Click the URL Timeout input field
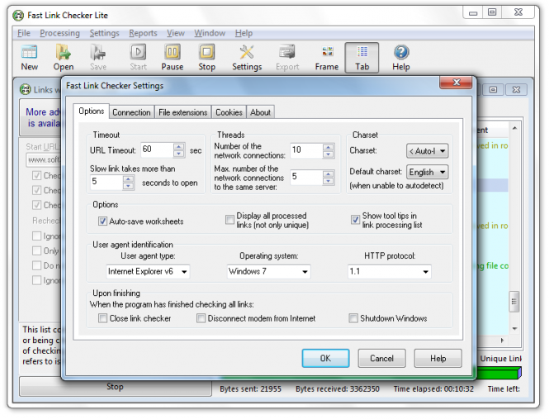The height and width of the screenshot is (419, 549). 157,150
